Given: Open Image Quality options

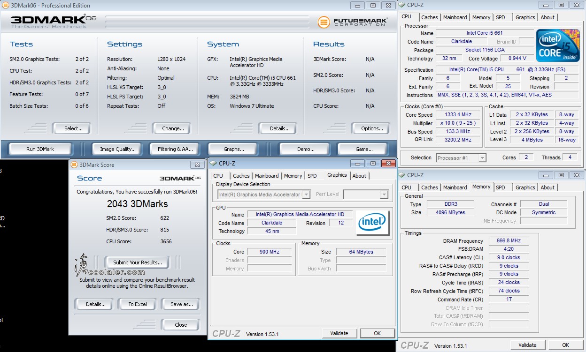Looking at the screenshot, I should (117, 149).
